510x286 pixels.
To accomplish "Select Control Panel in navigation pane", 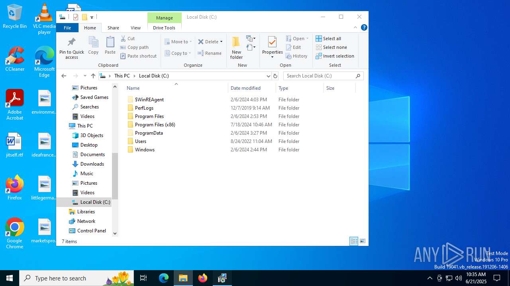I will pos(92,231).
